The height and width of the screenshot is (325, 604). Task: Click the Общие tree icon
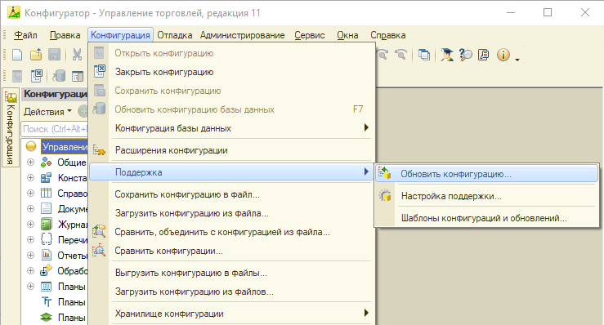[x=47, y=162]
